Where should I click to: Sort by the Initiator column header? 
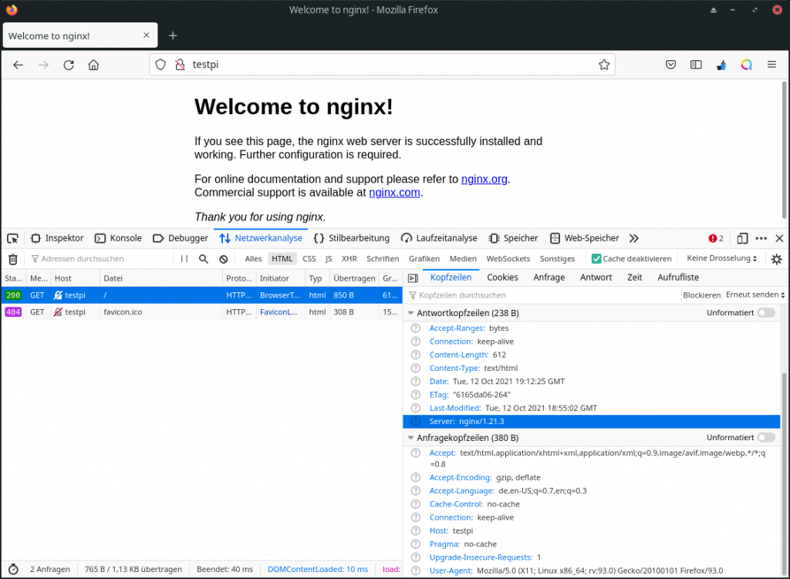pyautogui.click(x=280, y=278)
